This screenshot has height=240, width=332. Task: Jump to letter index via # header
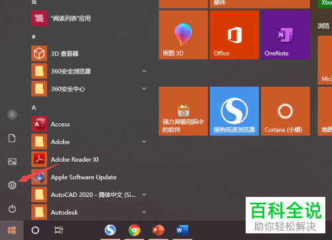34,36
